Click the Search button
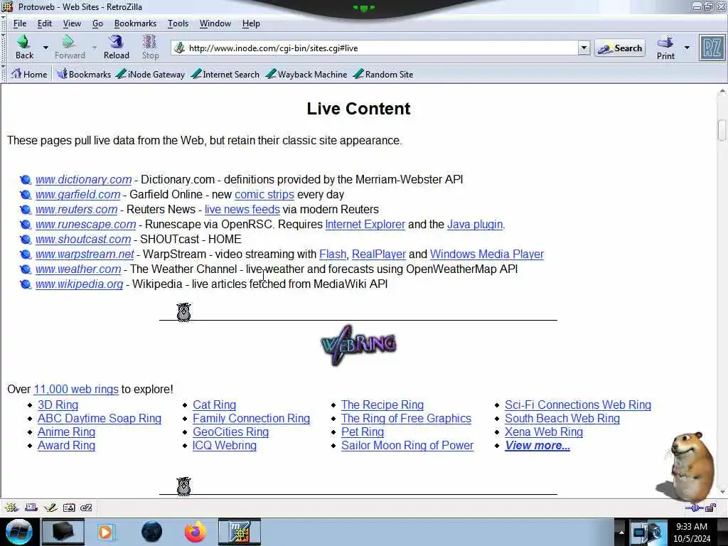The width and height of the screenshot is (728, 546). (x=620, y=48)
